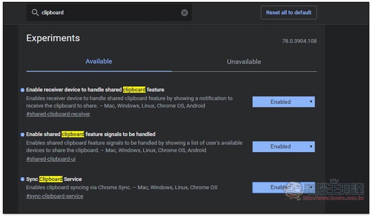Click the Experiments page heading

[x=53, y=38]
